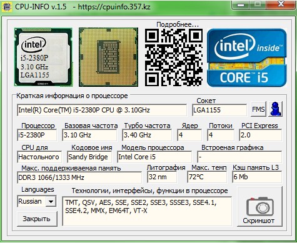Click the CPU front photo thumbnail
Viewport: 297px width, 243px height.
43,57
